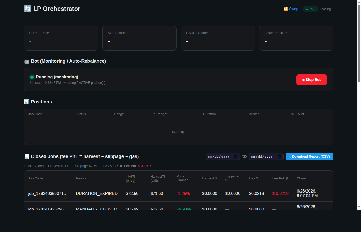Viewport: 361px width, 232px height.
Task: Click the Price Change column header
Action: (x=183, y=178)
